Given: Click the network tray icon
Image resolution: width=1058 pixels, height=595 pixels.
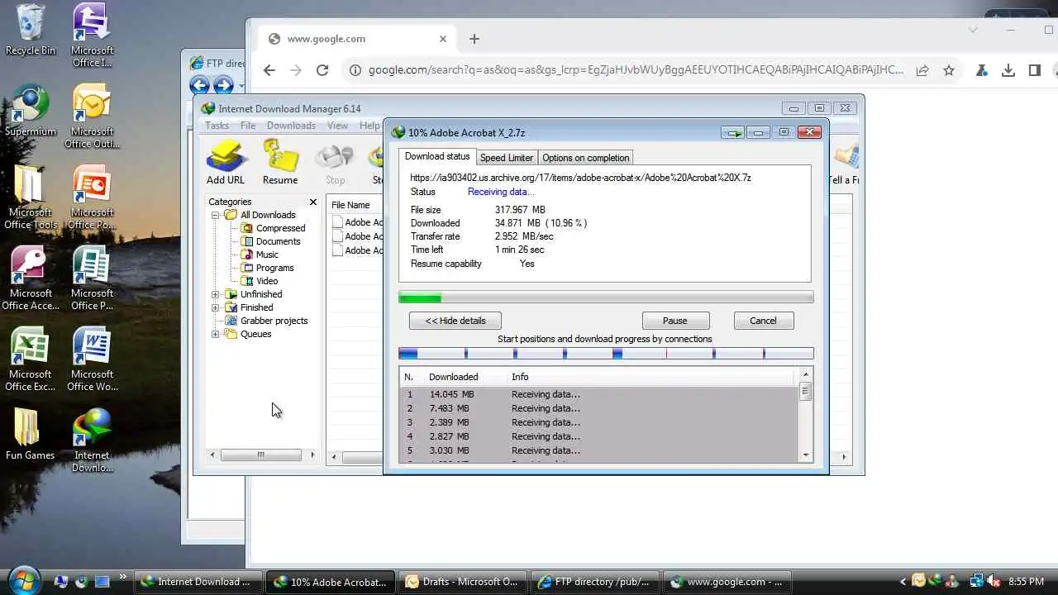Looking at the screenshot, I should pos(976,582).
